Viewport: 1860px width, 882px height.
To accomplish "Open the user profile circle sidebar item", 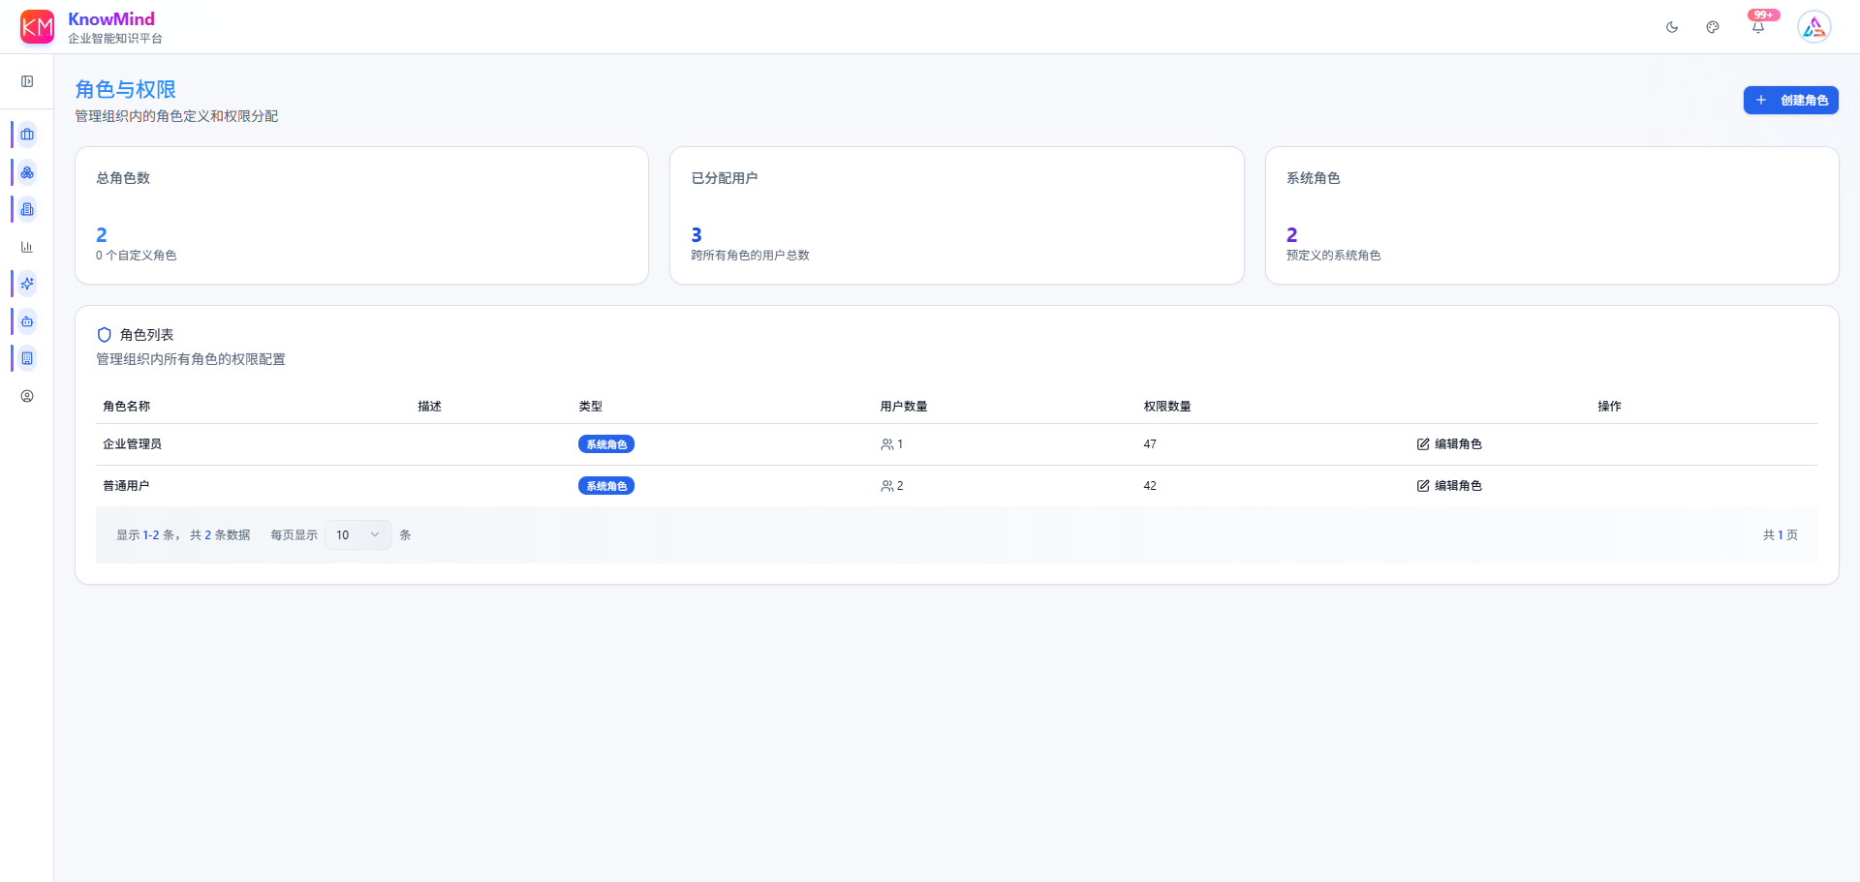I will [27, 396].
